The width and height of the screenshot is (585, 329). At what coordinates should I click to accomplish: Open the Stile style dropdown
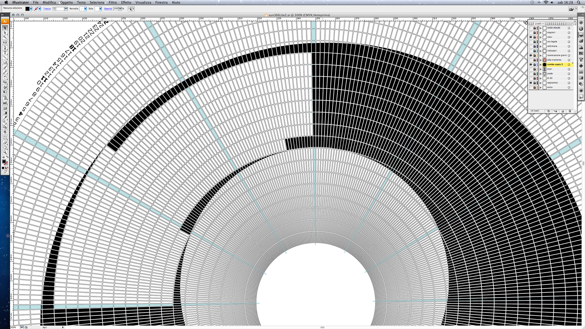click(100, 9)
